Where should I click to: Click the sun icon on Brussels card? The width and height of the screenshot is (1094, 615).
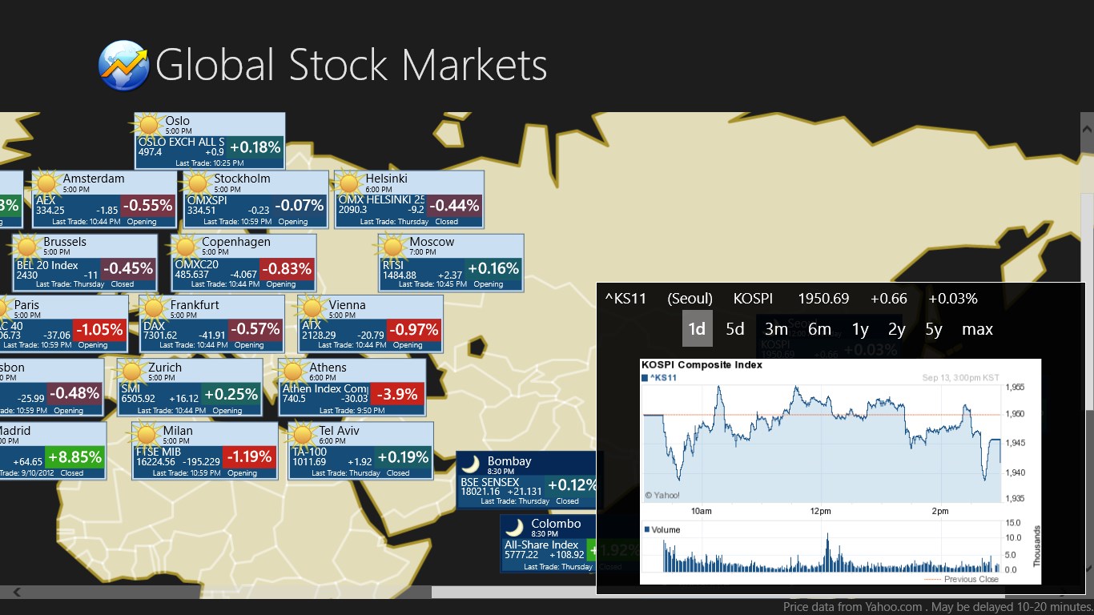pos(26,247)
